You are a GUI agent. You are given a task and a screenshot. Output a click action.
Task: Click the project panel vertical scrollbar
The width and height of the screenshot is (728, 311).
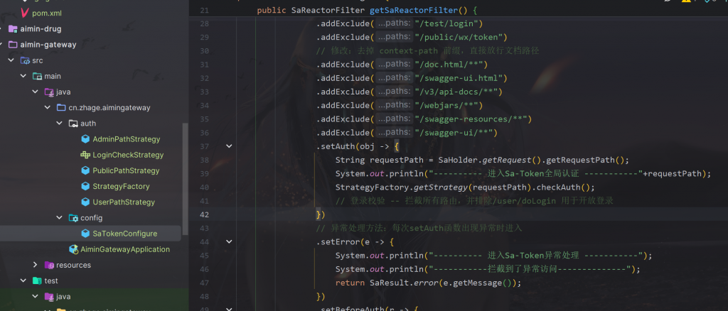pos(186,178)
